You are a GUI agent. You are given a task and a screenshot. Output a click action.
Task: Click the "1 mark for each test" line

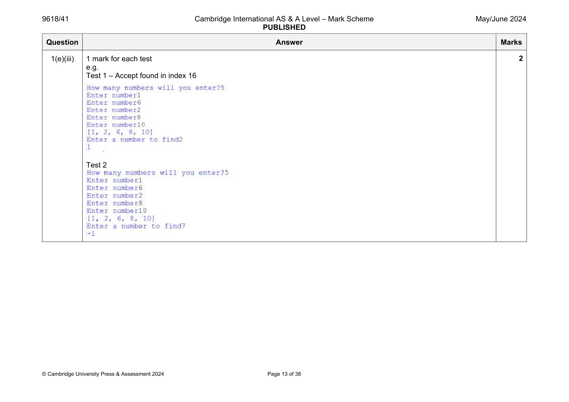[x=119, y=59]
